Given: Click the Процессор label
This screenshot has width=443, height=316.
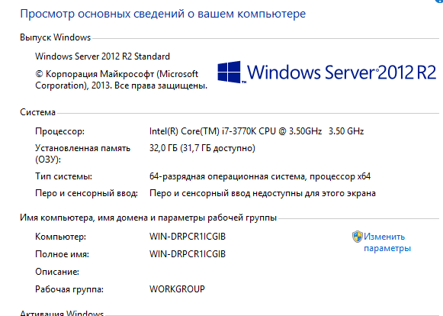Looking at the screenshot, I should point(60,131).
